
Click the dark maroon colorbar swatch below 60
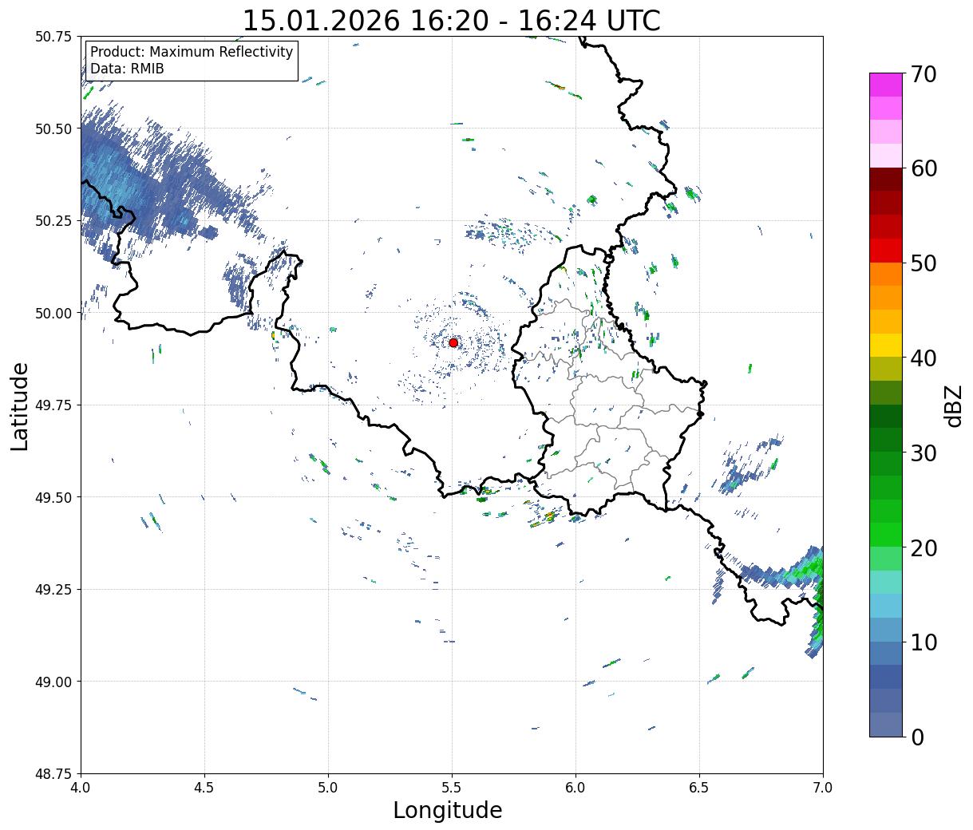click(886, 180)
